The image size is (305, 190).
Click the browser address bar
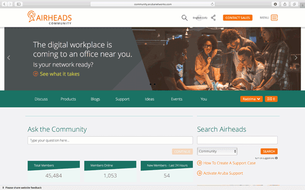click(x=152, y=4)
